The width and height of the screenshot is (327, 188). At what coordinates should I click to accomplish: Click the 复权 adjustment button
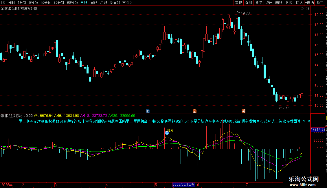coord(238,3)
